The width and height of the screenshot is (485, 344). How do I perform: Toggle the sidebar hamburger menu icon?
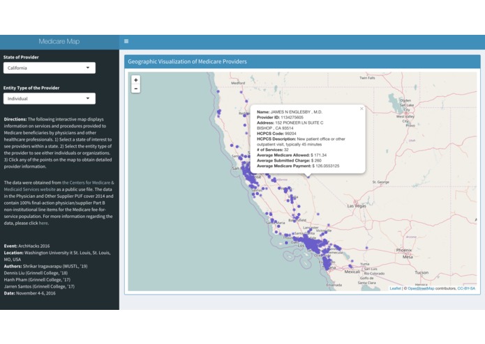point(126,41)
